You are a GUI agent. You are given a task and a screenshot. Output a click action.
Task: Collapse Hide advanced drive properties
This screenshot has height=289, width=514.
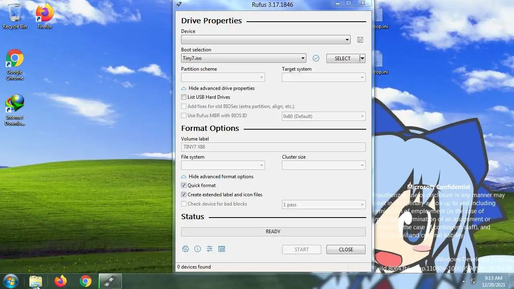coord(218,88)
